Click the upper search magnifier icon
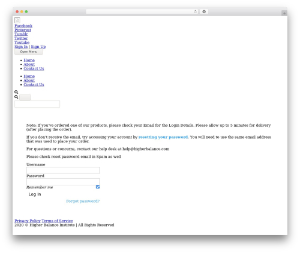The height and width of the screenshot is (253, 300). coord(16,92)
